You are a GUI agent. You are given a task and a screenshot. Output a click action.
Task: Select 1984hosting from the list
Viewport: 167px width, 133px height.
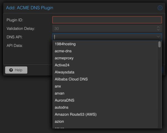pos(65,44)
